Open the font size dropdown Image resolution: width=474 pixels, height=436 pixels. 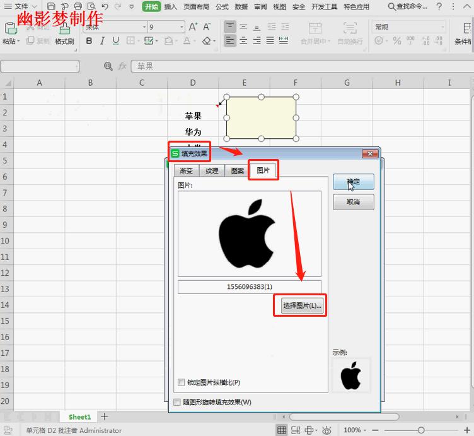[182, 27]
